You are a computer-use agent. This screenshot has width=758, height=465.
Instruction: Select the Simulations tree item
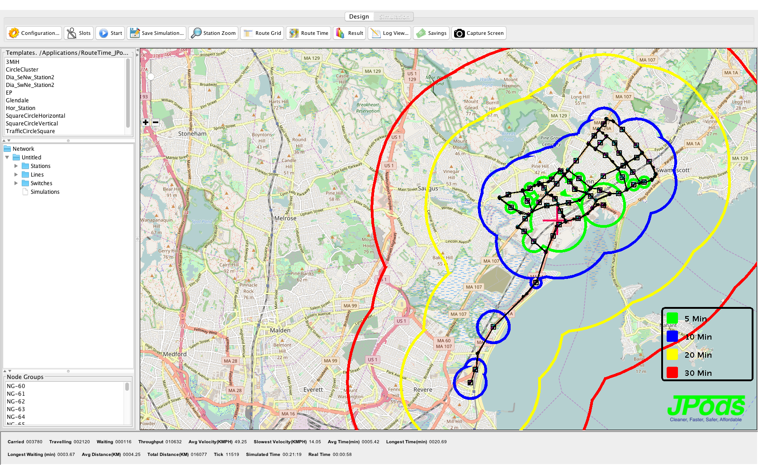point(45,192)
